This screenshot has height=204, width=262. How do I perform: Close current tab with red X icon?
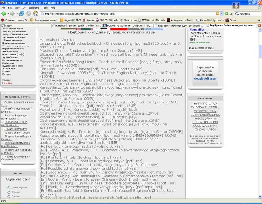259,25
